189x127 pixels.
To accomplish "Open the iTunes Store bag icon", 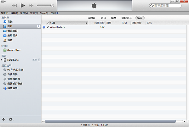I will click(x=5, y=50).
